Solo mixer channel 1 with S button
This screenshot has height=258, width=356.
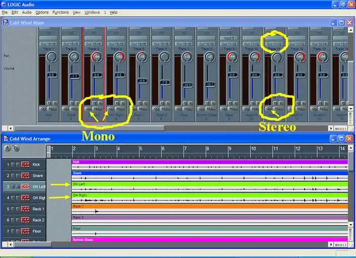pos(55,103)
